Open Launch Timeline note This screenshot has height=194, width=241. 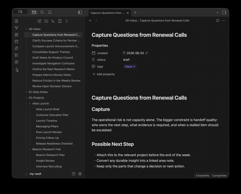tap(46, 121)
